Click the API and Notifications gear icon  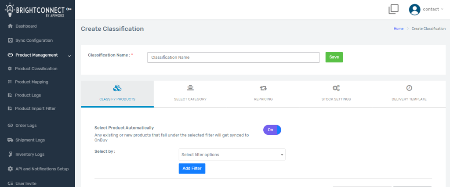pos(11,169)
